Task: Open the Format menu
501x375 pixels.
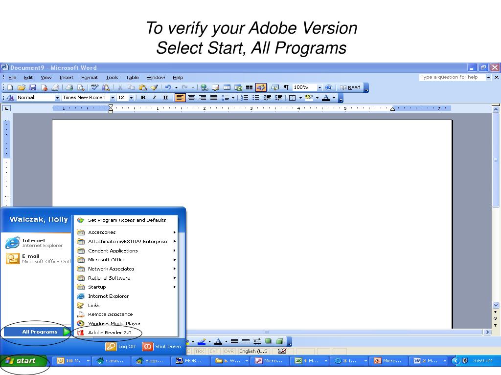Action: (90, 78)
